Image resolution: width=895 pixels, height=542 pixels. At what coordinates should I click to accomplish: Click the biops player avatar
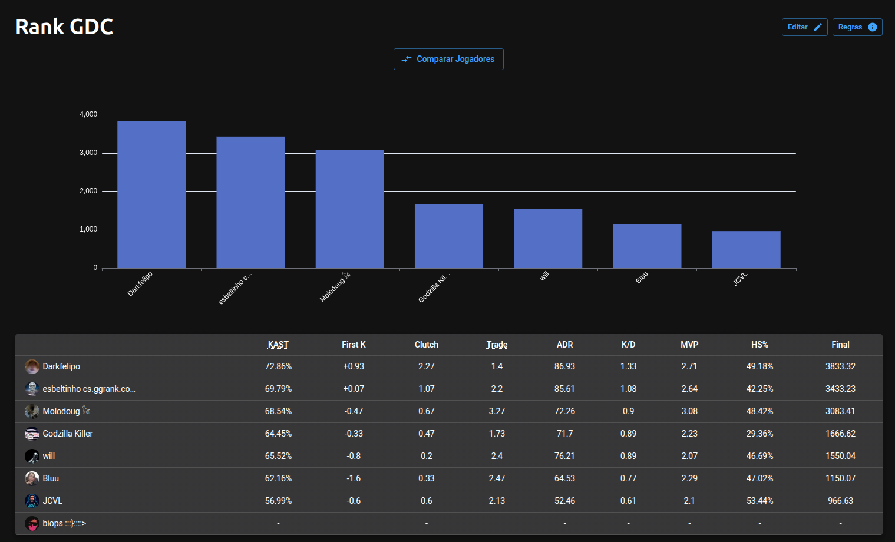(32, 523)
